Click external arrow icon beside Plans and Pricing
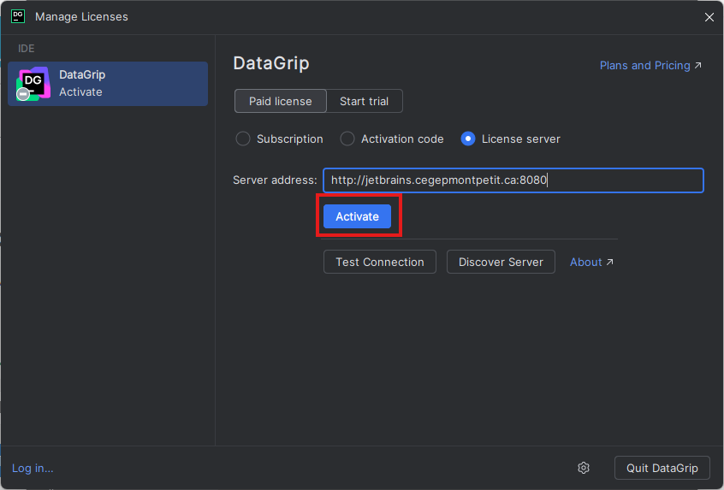Screen dimensions: 724x490 (x=697, y=66)
